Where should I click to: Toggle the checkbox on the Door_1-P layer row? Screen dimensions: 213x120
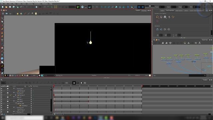coord(8,97)
